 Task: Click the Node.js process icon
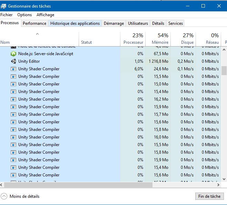coord(13,54)
